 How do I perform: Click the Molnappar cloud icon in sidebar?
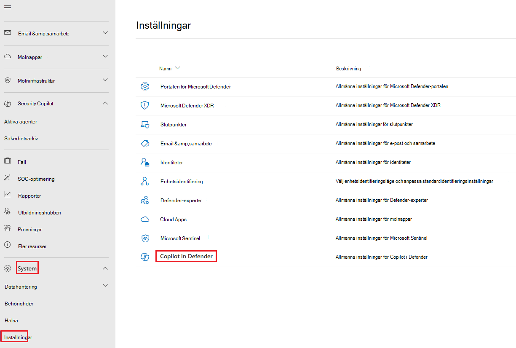click(x=8, y=56)
